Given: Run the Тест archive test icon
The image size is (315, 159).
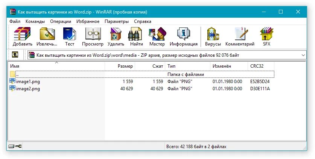Looking at the screenshot, I should pos(70,34).
